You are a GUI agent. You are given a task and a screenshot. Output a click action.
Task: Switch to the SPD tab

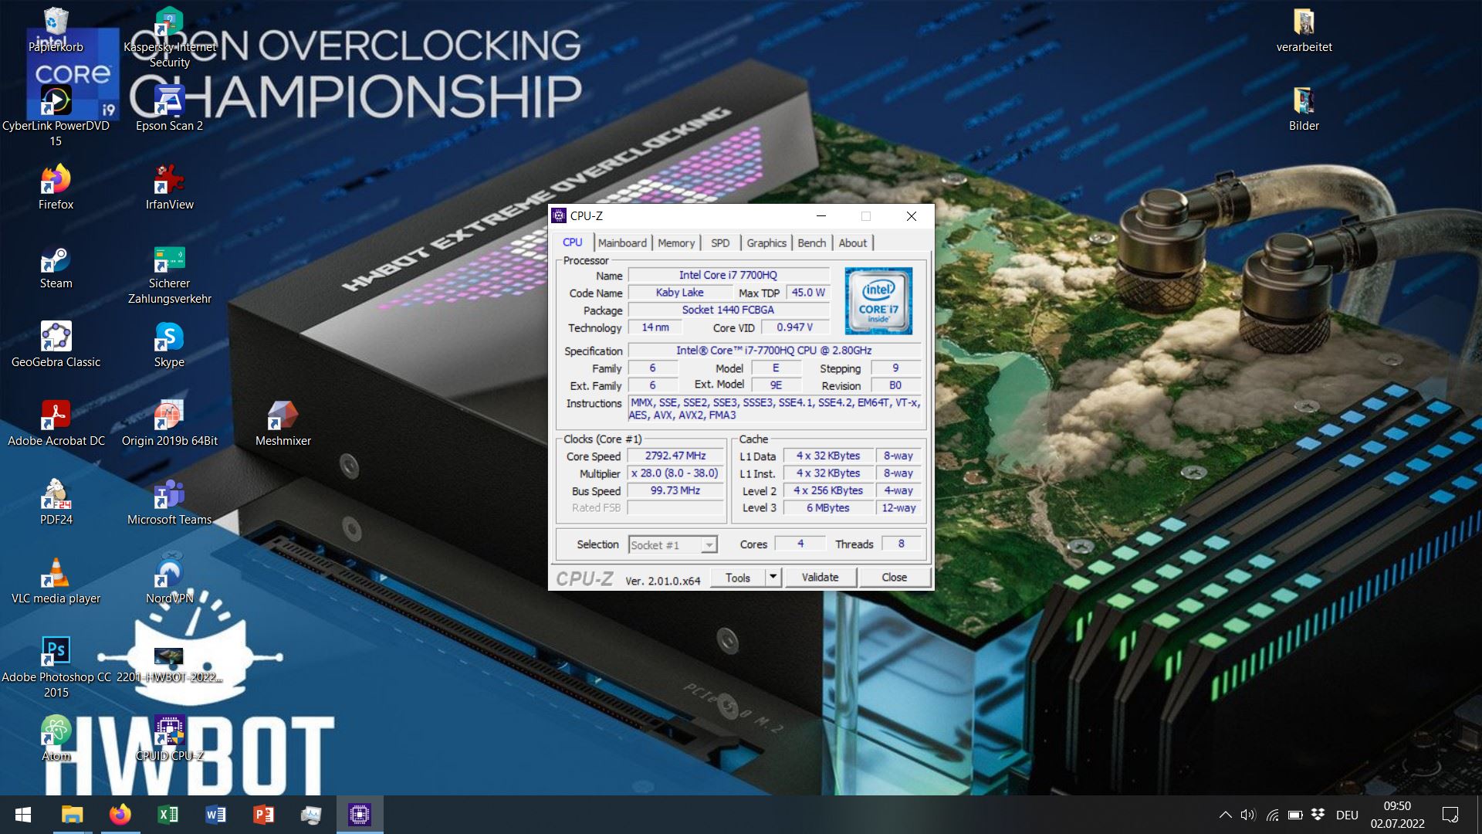[720, 242]
